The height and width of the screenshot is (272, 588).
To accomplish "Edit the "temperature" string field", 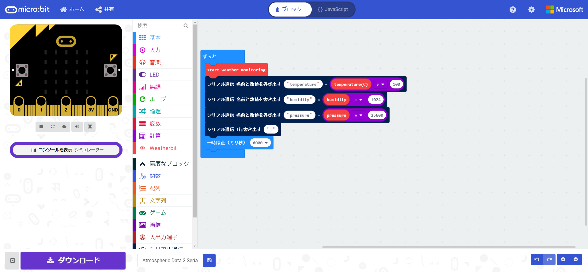I will pos(303,84).
